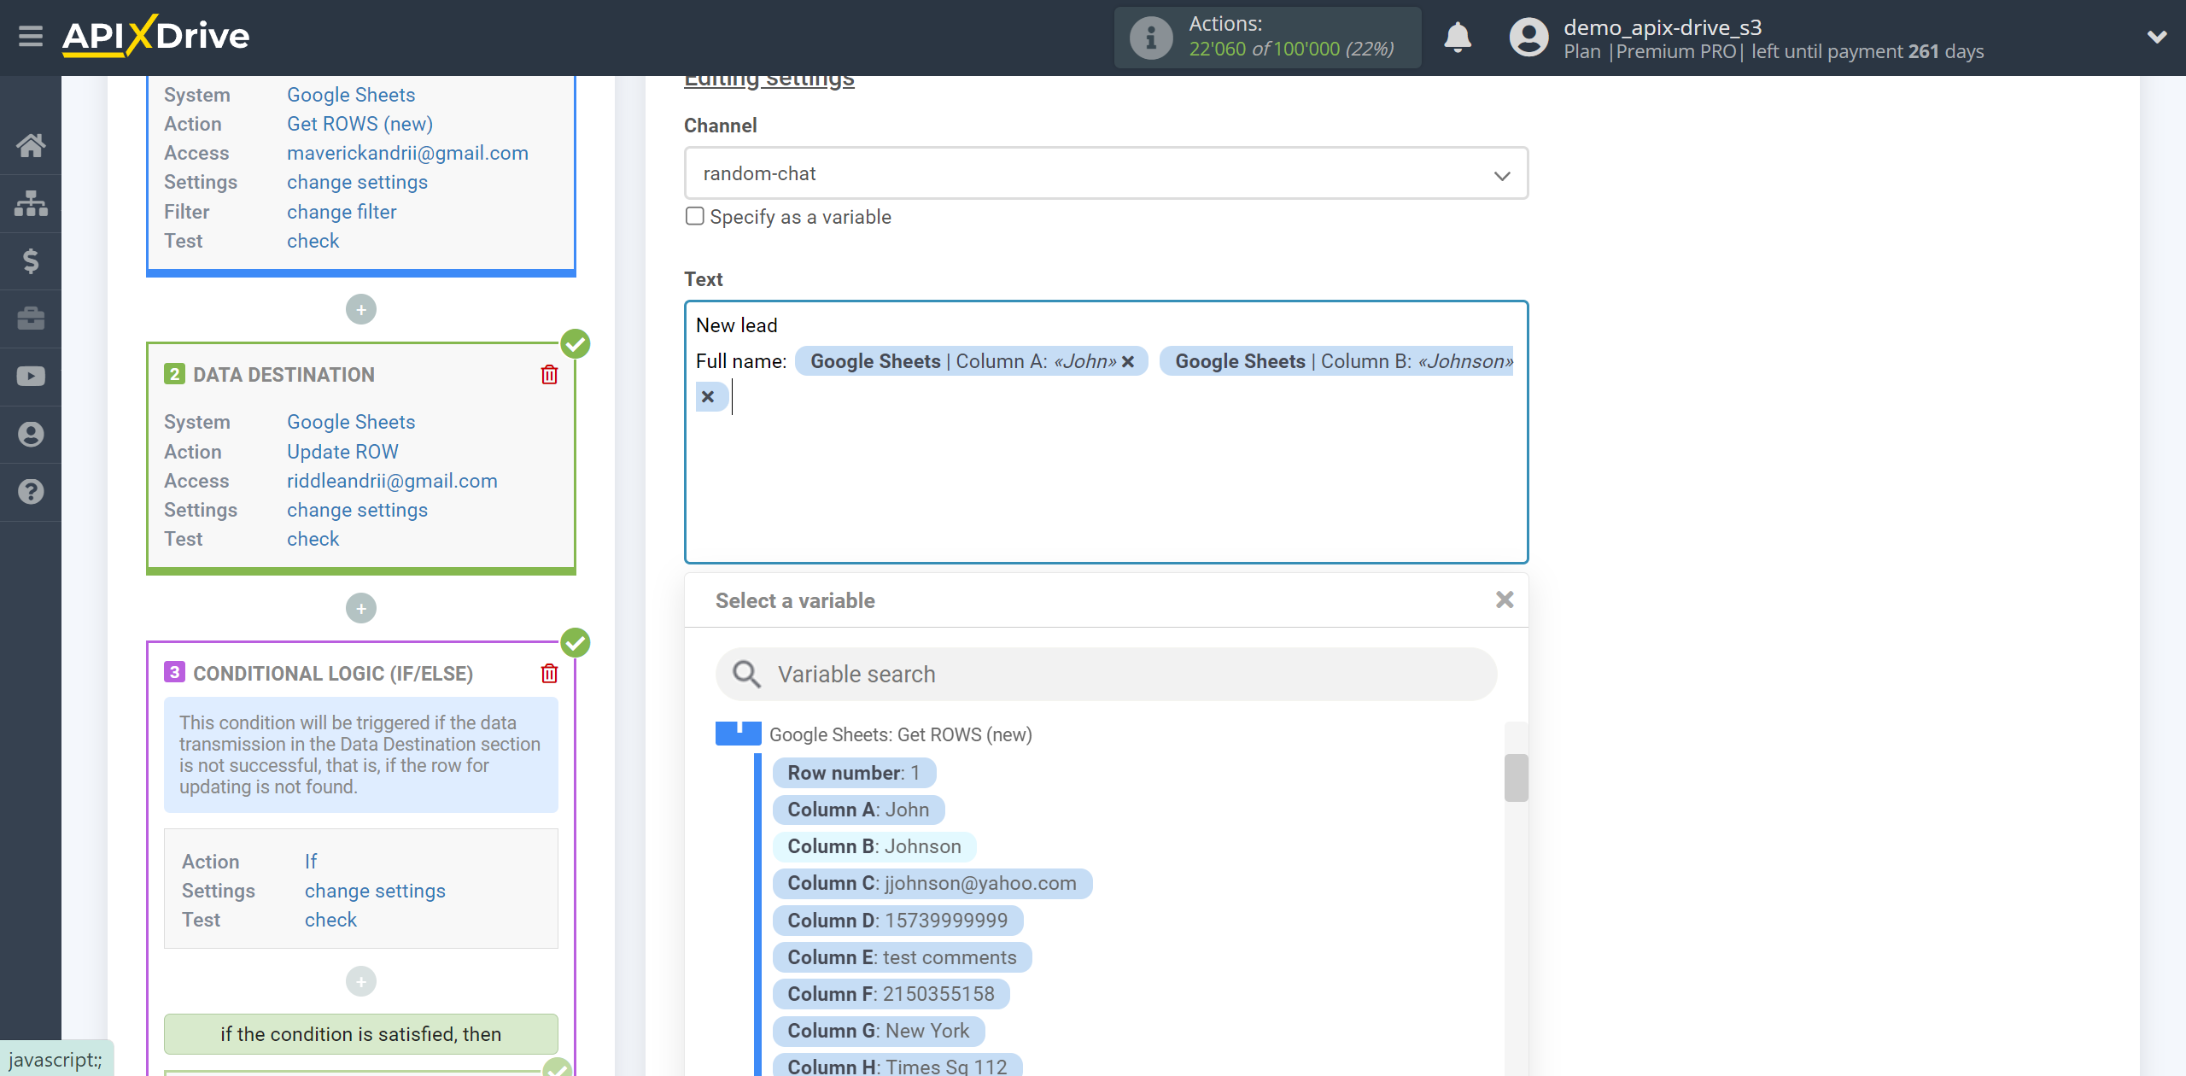Click the If action link
2186x1076 pixels.
click(x=311, y=862)
